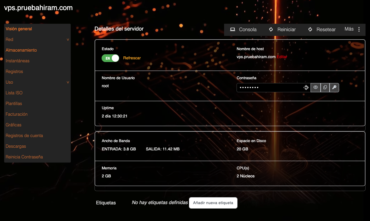Click the autofill icon inside password field
The image size is (370, 221).
(x=306, y=88)
